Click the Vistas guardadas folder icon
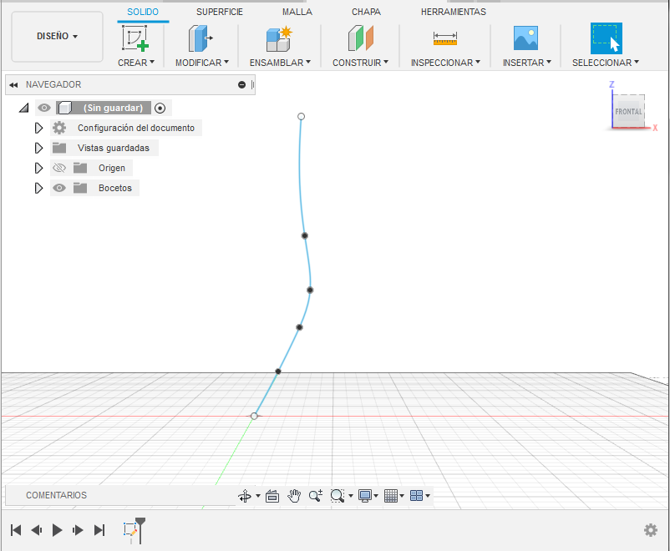Image resolution: width=670 pixels, height=551 pixels. (x=59, y=148)
